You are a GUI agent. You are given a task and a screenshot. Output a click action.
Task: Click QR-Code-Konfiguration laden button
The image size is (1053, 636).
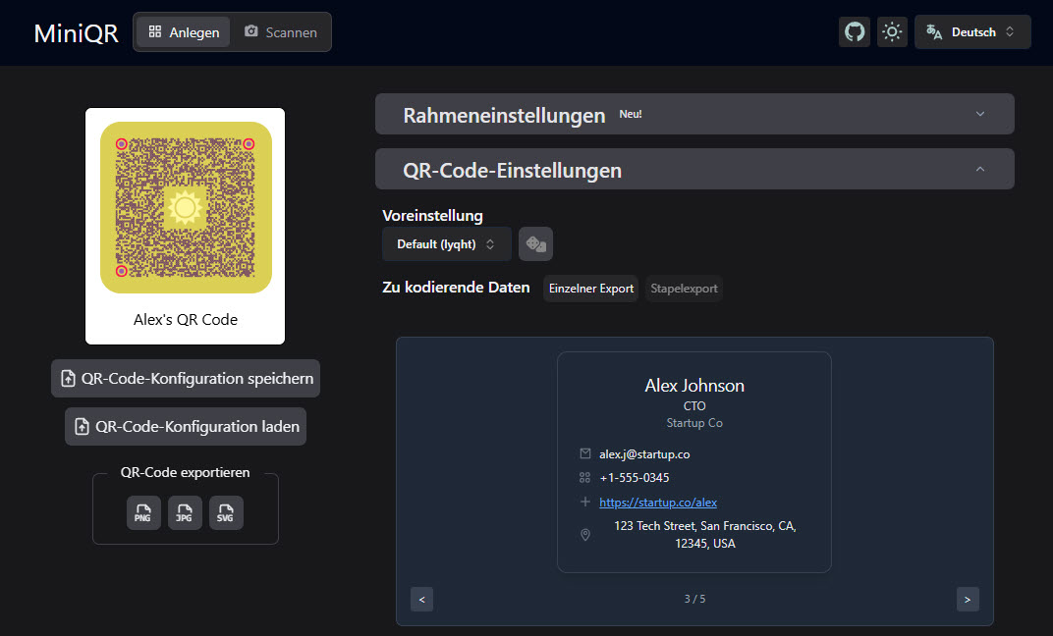tap(186, 427)
